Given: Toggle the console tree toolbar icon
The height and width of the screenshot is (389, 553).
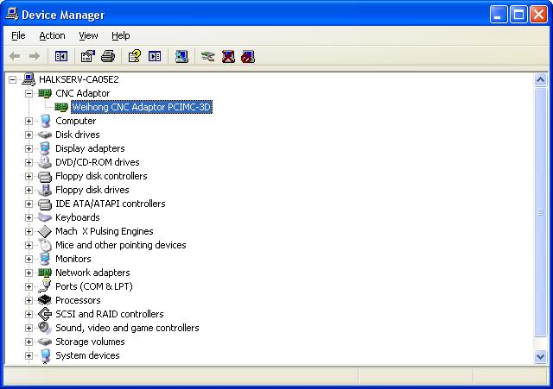Looking at the screenshot, I should point(61,57).
